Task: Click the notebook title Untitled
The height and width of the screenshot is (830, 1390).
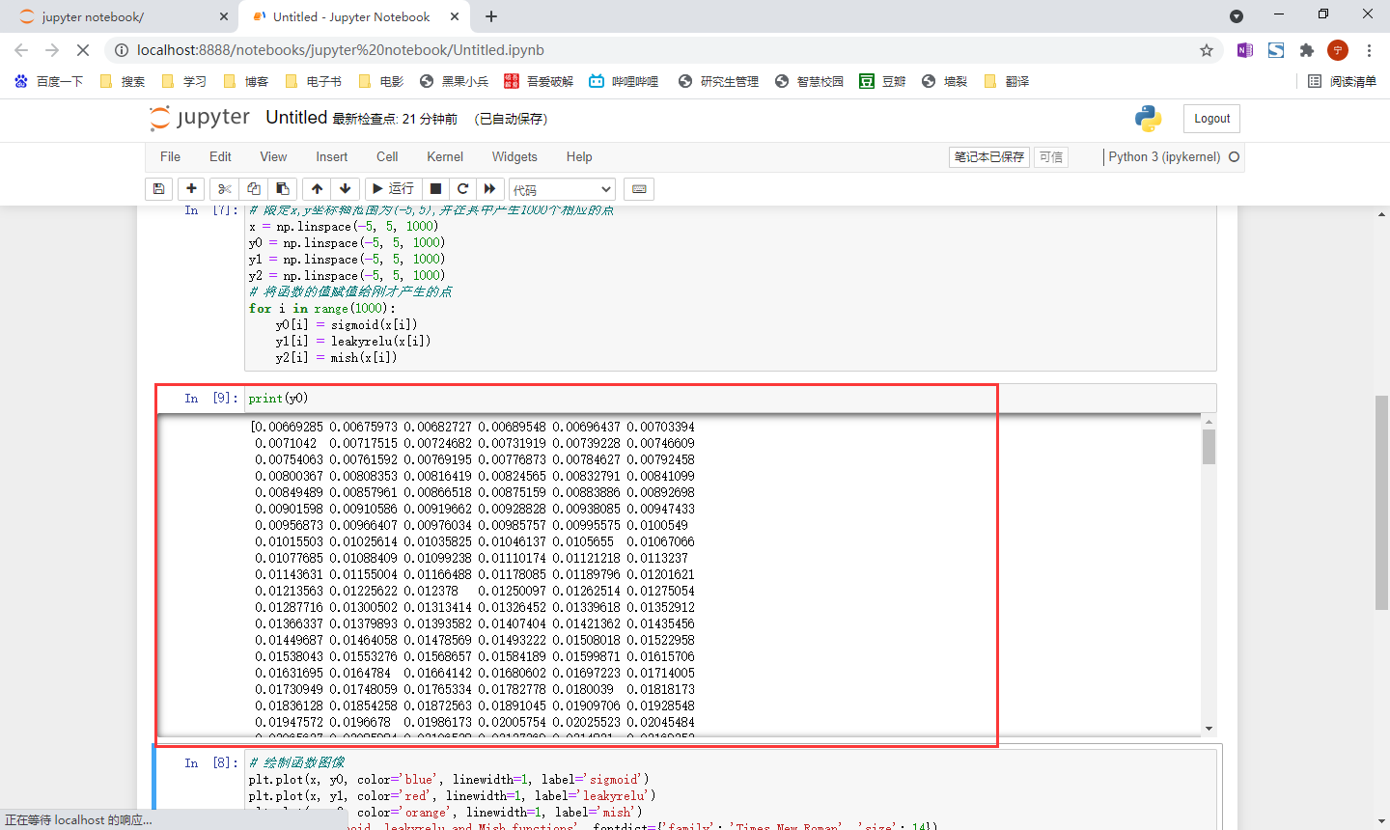Action: pos(296,118)
